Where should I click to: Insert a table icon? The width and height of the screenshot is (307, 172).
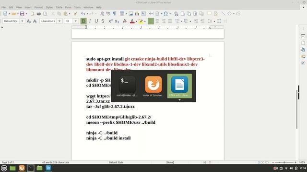pyautogui.click(x=122, y=14)
